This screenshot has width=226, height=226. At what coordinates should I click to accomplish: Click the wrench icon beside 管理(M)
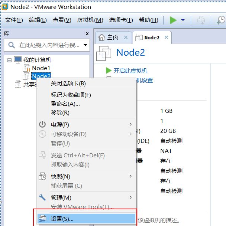[42, 197]
